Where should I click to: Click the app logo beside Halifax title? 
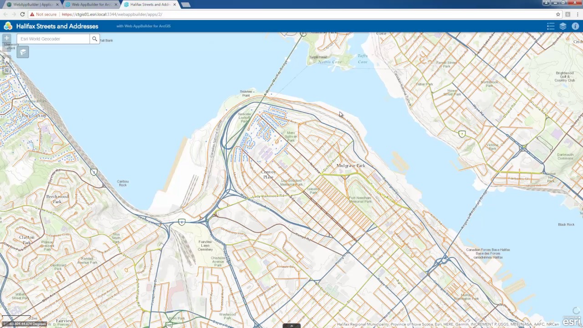tap(8, 26)
